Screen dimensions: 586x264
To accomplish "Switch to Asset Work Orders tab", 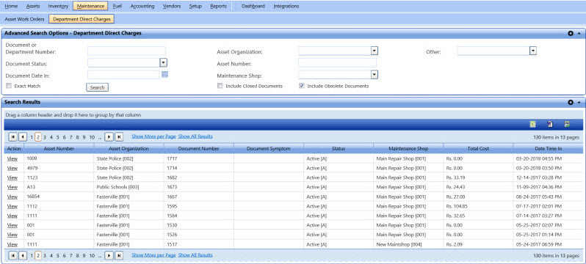I will pyautogui.click(x=24, y=19).
